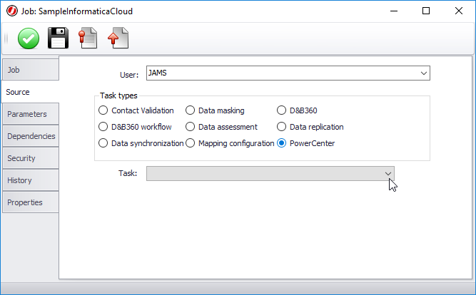This screenshot has width=476, height=295.
Task: Click the 'User:' label
Action: tap(129, 75)
